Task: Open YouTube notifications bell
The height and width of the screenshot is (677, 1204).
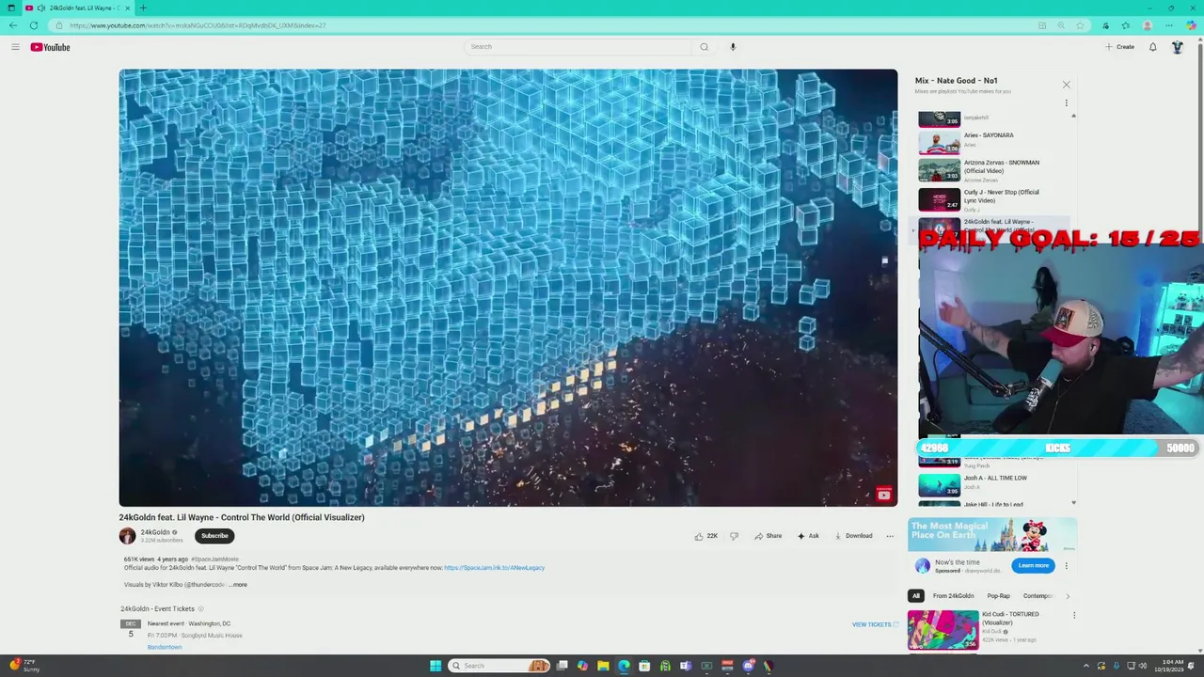Action: point(1152,47)
